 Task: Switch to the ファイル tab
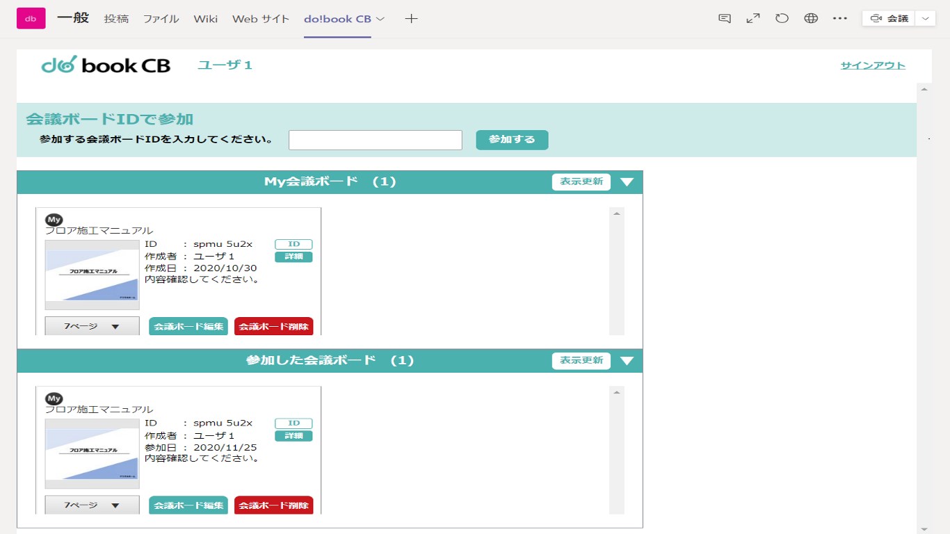[161, 19]
